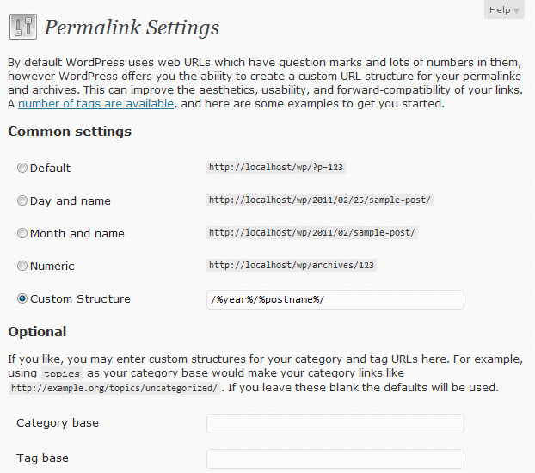Viewport: 535px width, 473px height.
Task: Click the Custom Structure text field
Action: point(335,299)
